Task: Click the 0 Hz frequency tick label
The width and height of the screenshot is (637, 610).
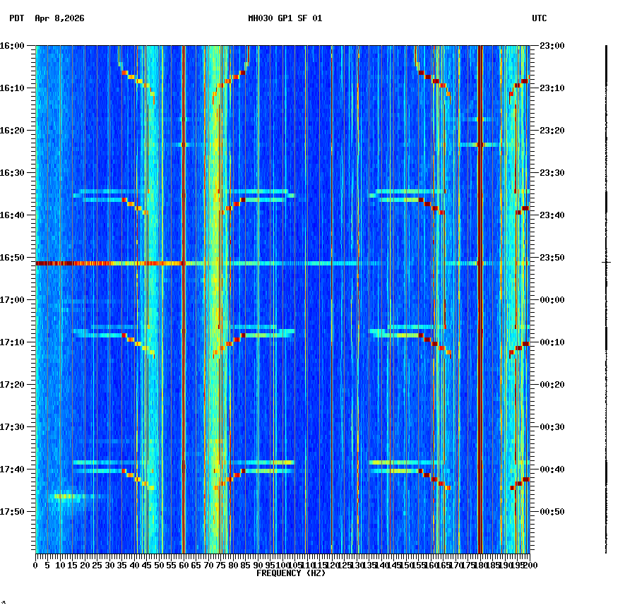Action: point(34,565)
